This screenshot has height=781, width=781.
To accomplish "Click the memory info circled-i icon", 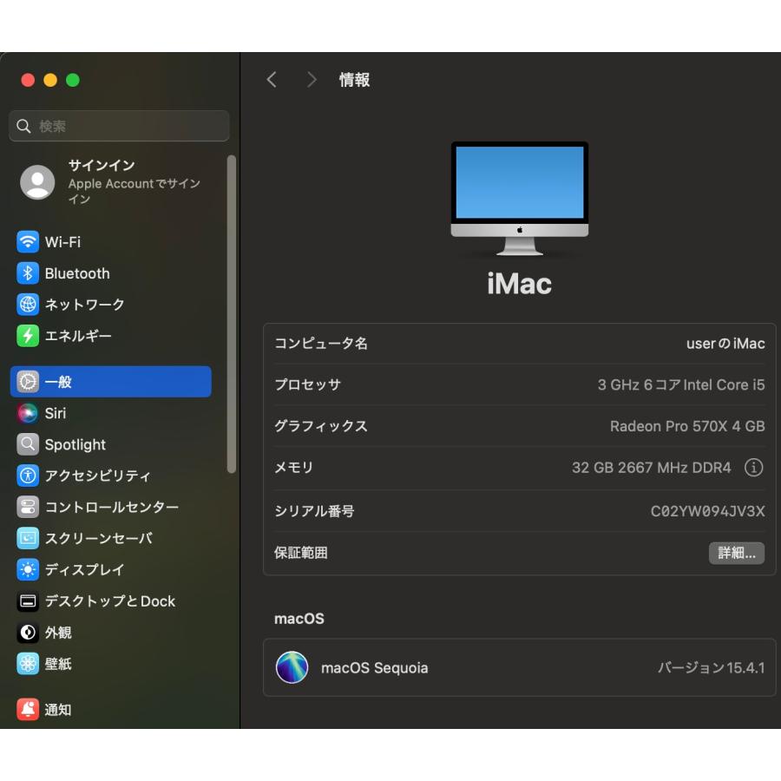I will [754, 468].
